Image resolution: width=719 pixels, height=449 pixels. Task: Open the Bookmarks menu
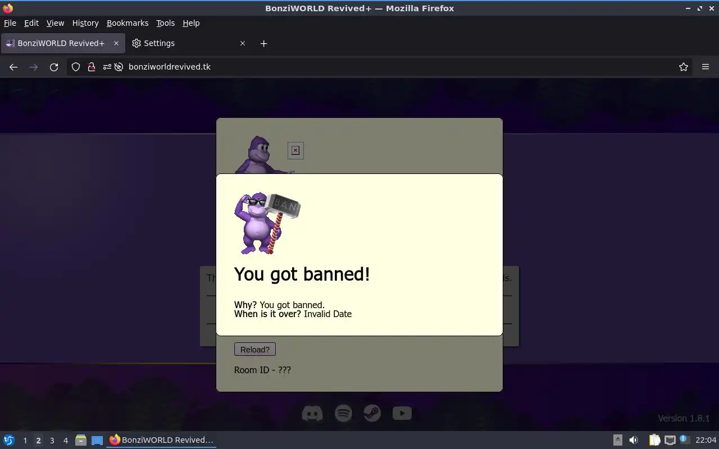tap(128, 23)
